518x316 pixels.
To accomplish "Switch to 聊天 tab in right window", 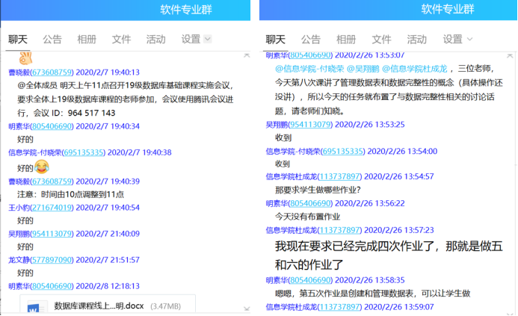I will click(x=275, y=40).
